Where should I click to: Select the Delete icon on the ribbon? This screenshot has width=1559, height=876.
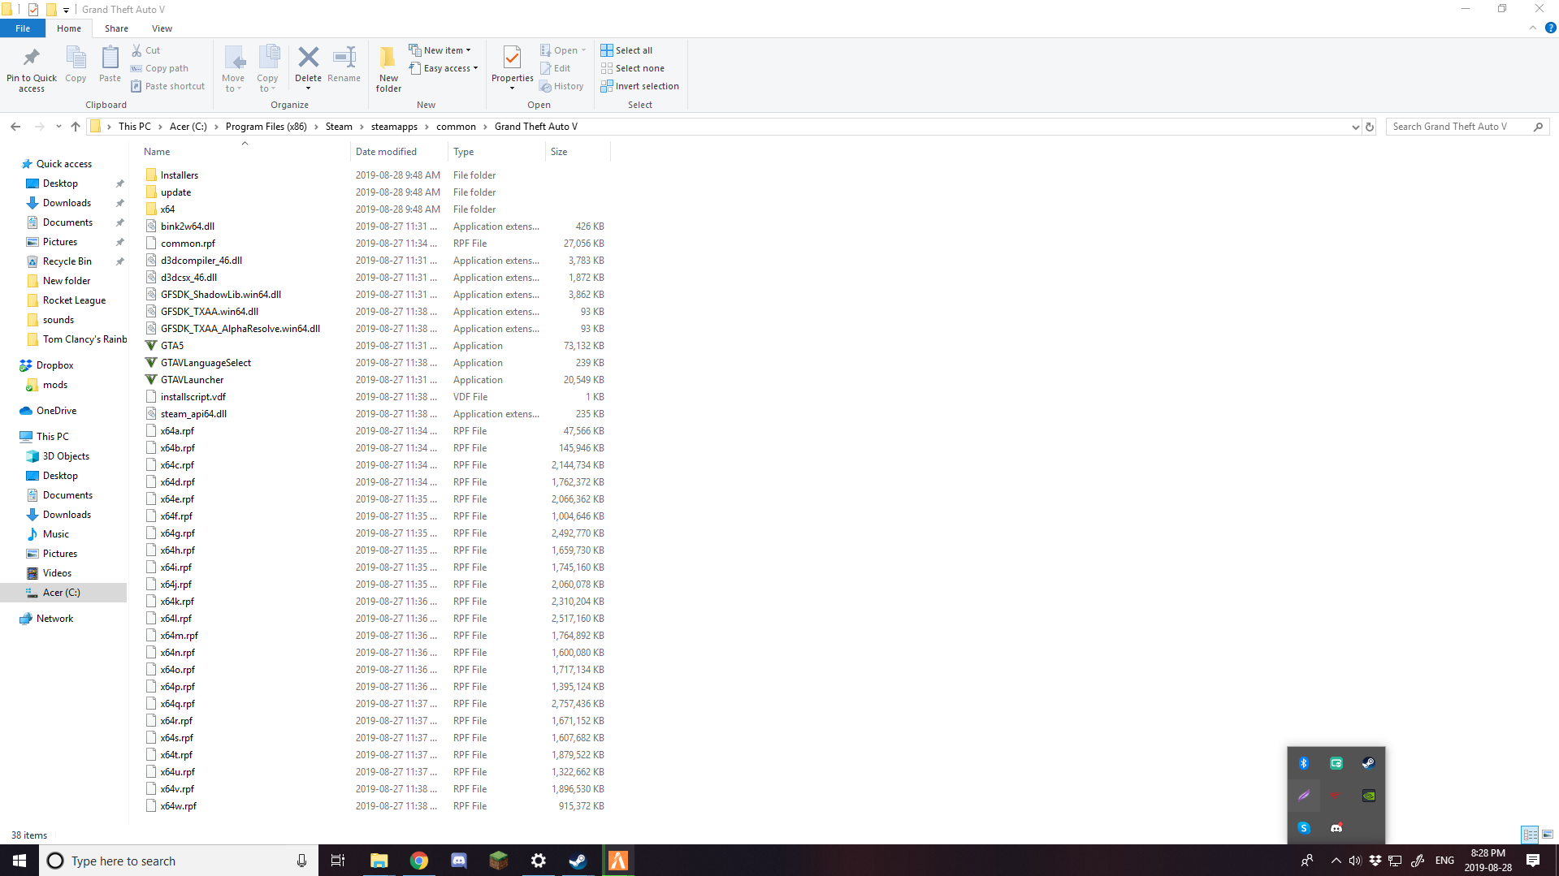point(308,61)
